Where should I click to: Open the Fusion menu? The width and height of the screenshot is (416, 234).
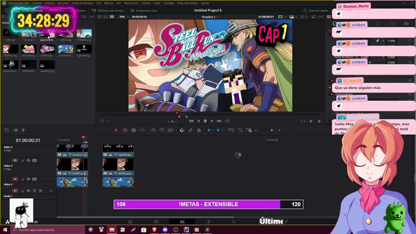coord(146,3)
